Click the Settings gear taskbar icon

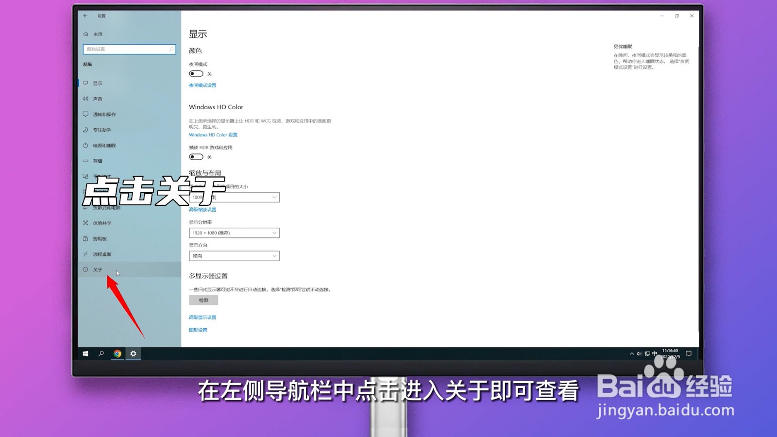tap(133, 354)
